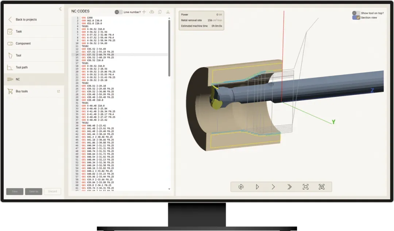
Task: Click Estimated machine time value
Action: coord(217,26)
